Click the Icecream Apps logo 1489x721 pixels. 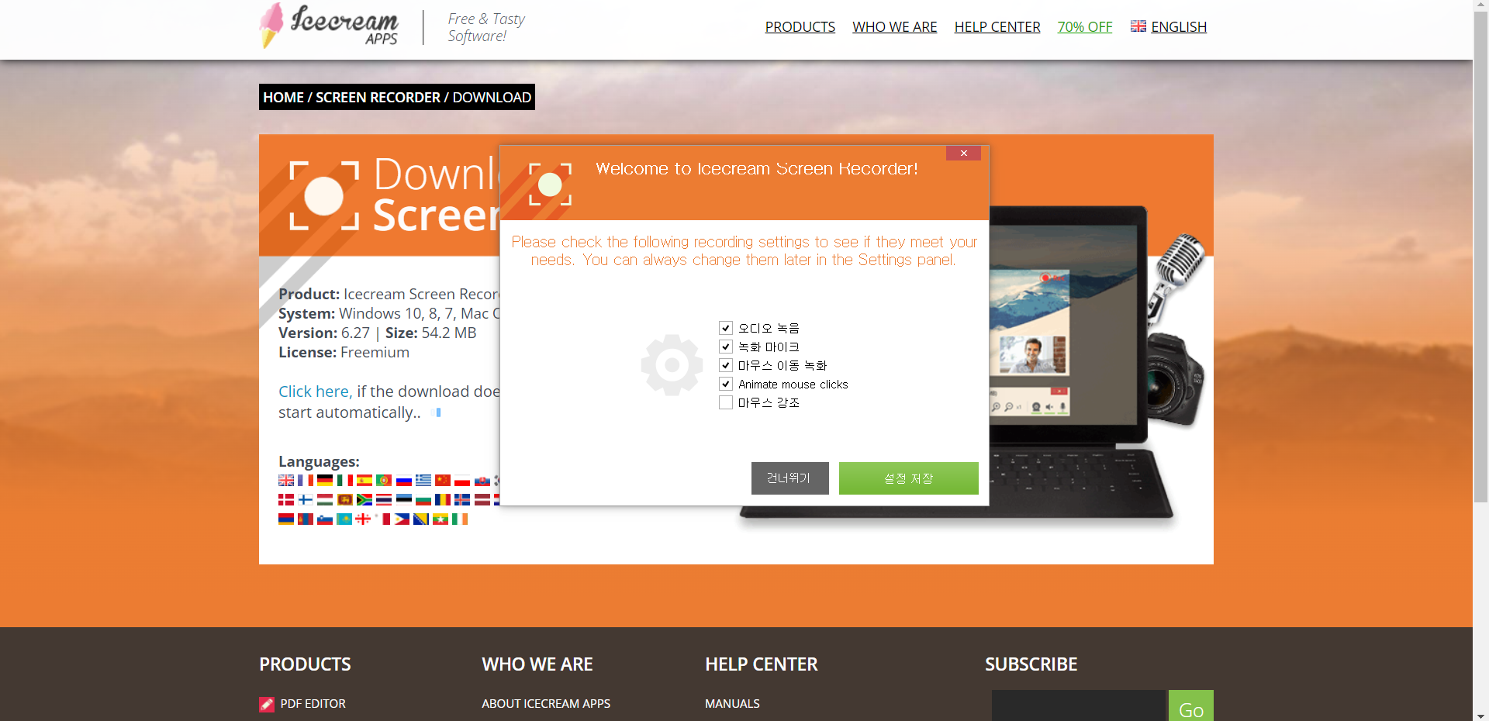tap(330, 26)
